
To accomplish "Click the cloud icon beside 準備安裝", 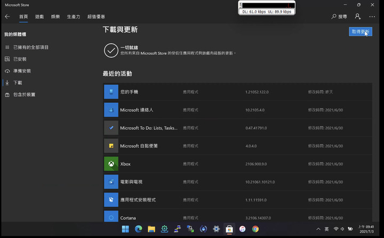I will coord(7,71).
